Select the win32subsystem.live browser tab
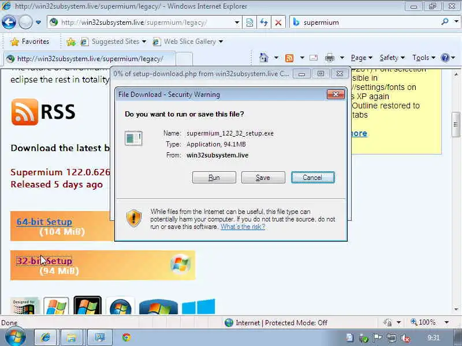The width and height of the screenshot is (462, 346). [x=90, y=59]
